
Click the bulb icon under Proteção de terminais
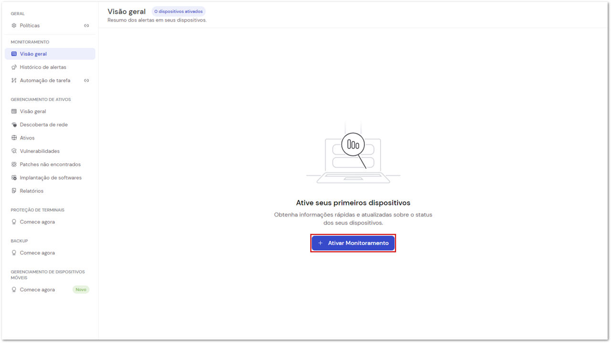(x=14, y=222)
